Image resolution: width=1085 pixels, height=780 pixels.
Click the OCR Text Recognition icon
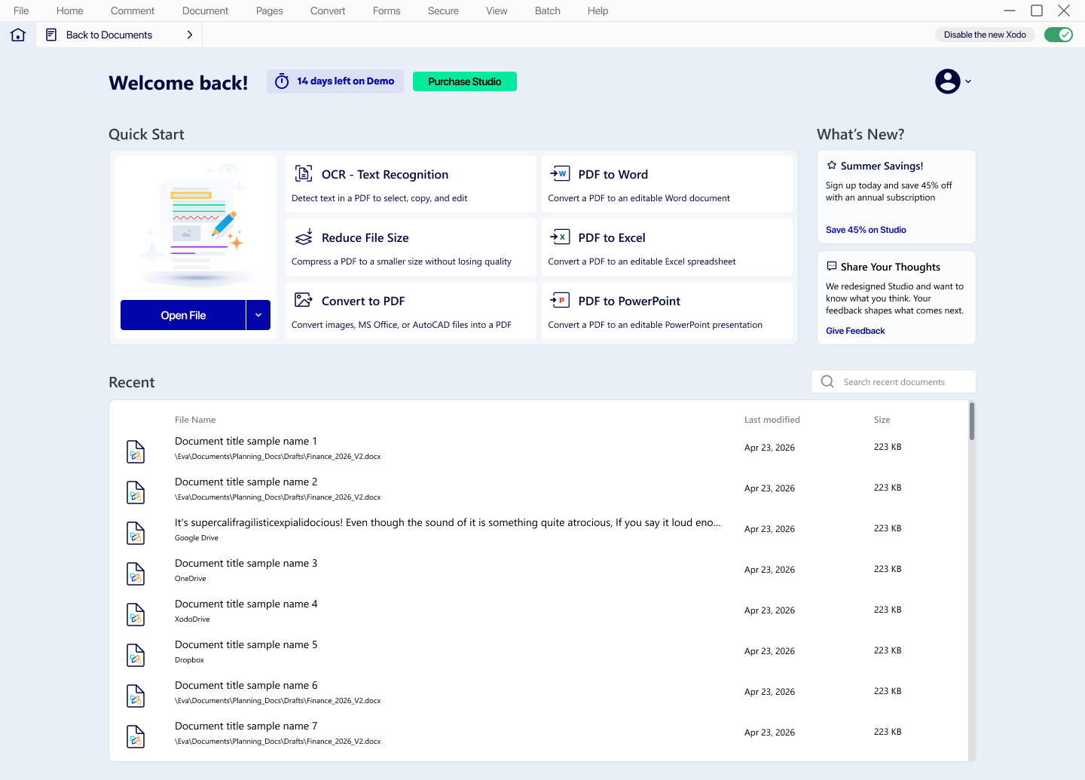[x=304, y=174]
